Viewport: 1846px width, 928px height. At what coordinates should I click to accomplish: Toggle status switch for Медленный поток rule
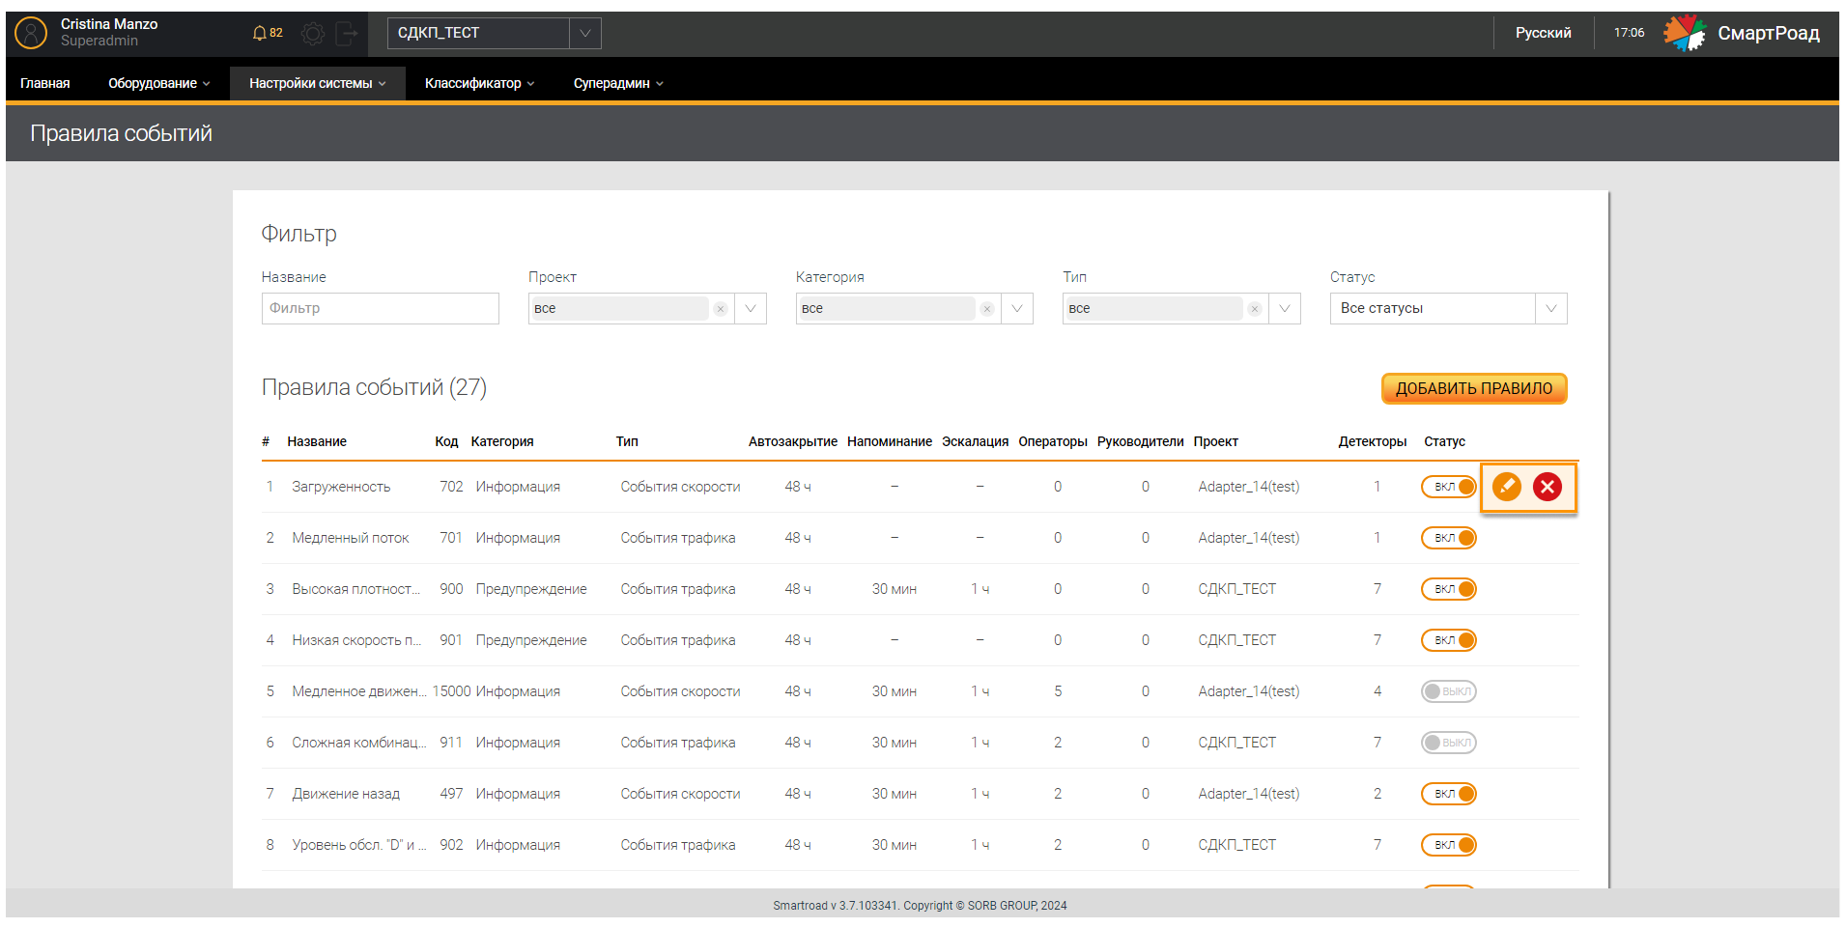[x=1449, y=538]
